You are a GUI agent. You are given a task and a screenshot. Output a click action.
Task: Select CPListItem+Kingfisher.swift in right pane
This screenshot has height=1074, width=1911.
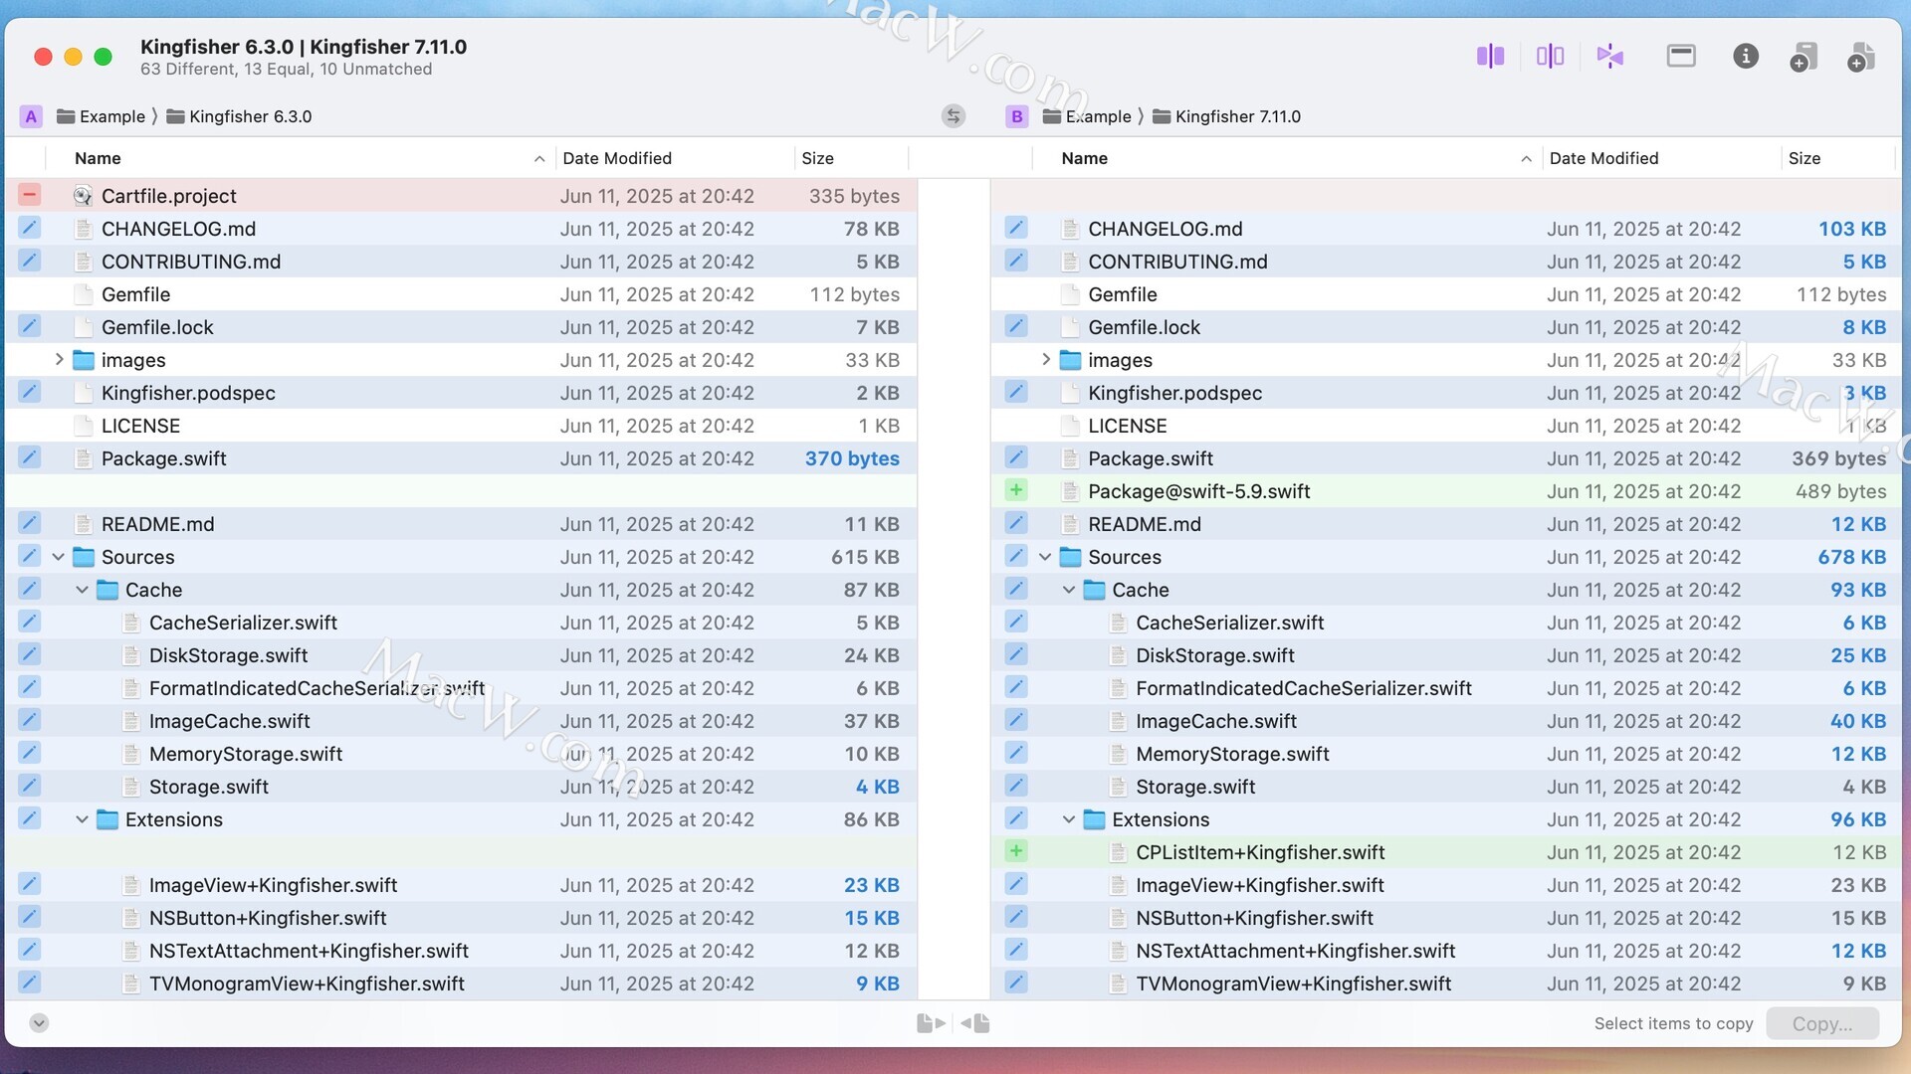(1446, 852)
